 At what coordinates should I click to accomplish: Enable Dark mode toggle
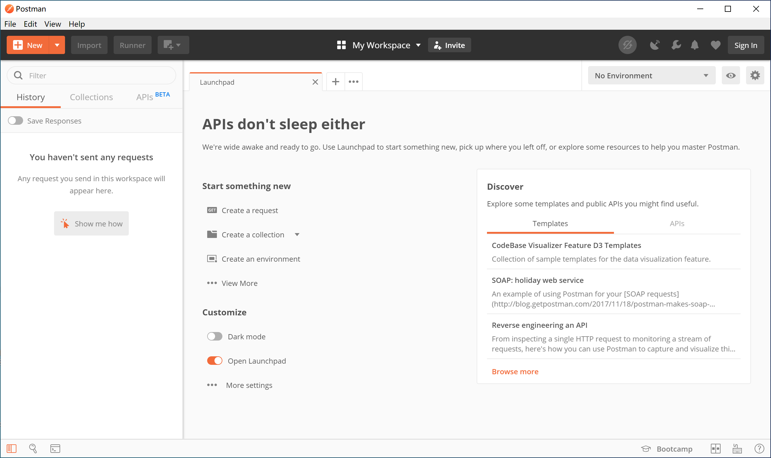click(x=214, y=336)
